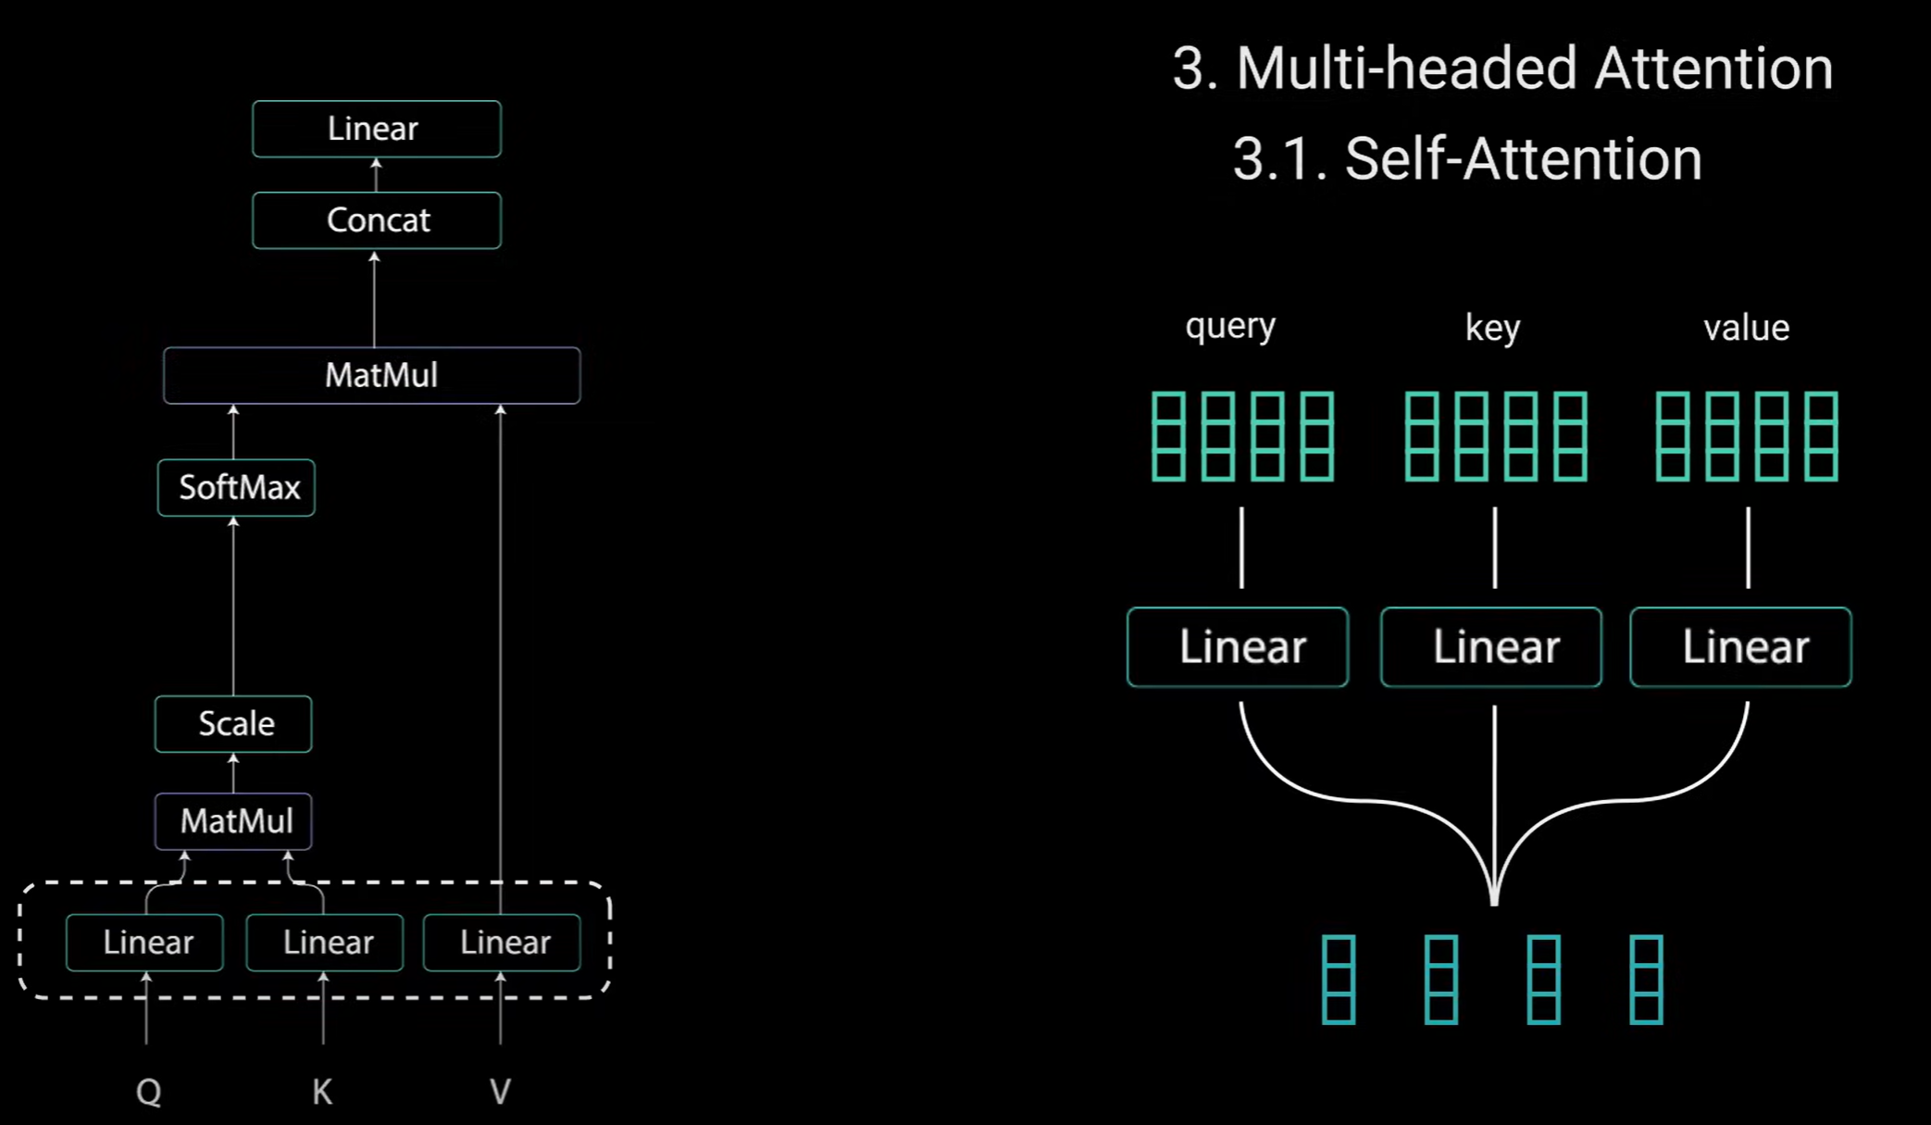Click the Scale block
Image resolution: width=1931 pixels, height=1125 pixels.
[x=233, y=724]
